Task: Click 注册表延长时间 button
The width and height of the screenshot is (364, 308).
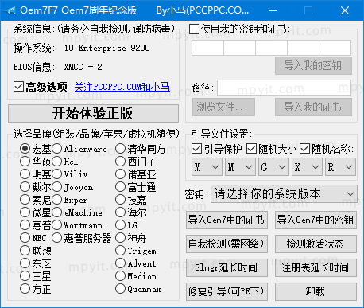Action: pyautogui.click(x=316, y=267)
